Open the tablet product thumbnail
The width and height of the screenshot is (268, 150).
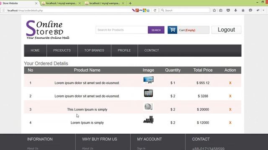coord(148,93)
